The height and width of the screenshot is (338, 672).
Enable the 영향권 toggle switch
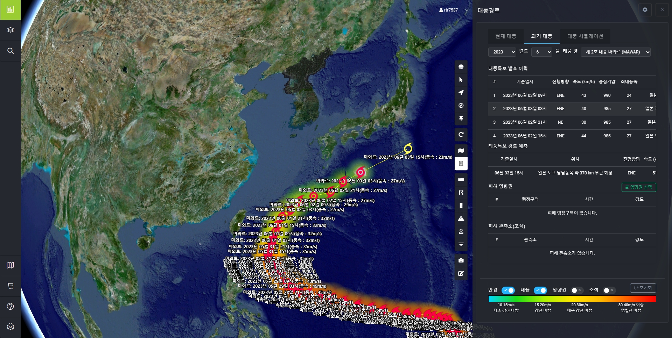pos(576,290)
